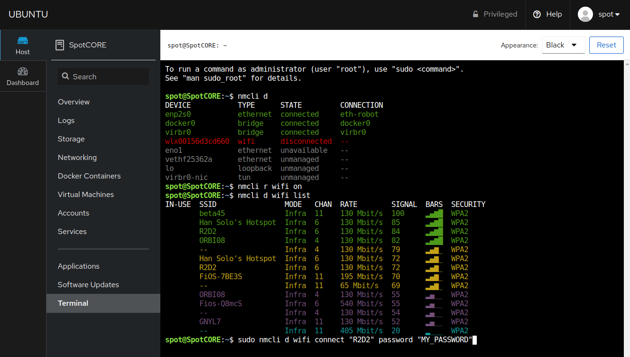
Task: Click the Host server icon
Action: click(23, 40)
